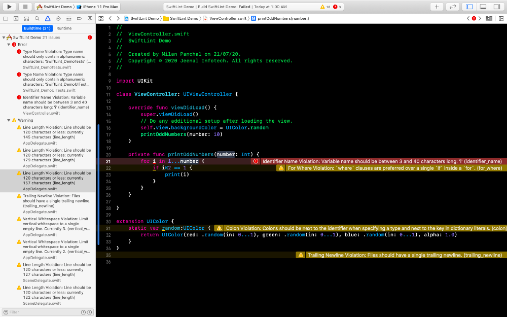
Task: Open the Report navigator speech-bubble icon
Action: [90, 18]
